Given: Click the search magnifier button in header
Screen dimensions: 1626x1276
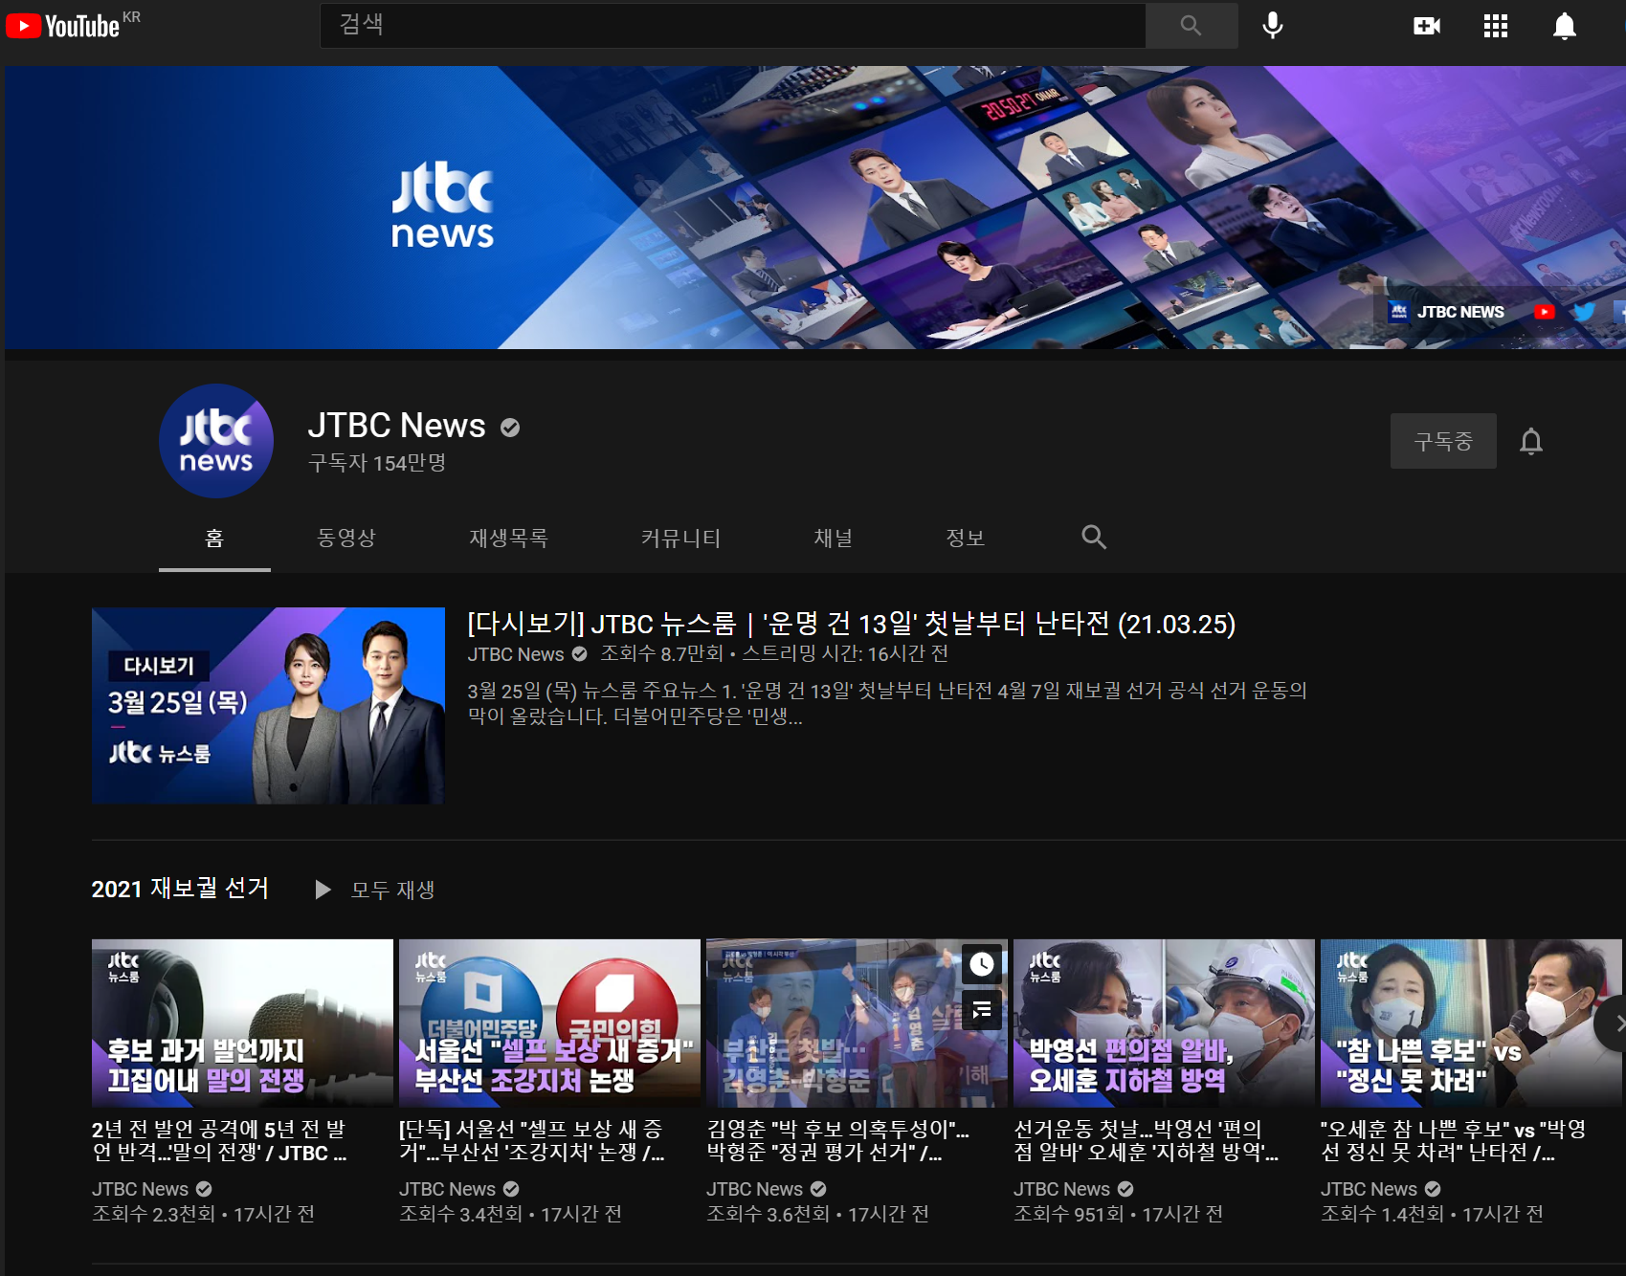Looking at the screenshot, I should point(1191,25).
